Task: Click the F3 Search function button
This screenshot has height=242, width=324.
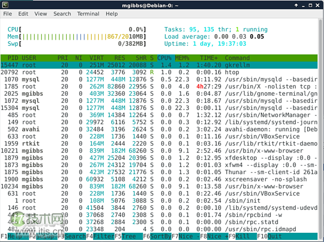Action: coord(71,236)
